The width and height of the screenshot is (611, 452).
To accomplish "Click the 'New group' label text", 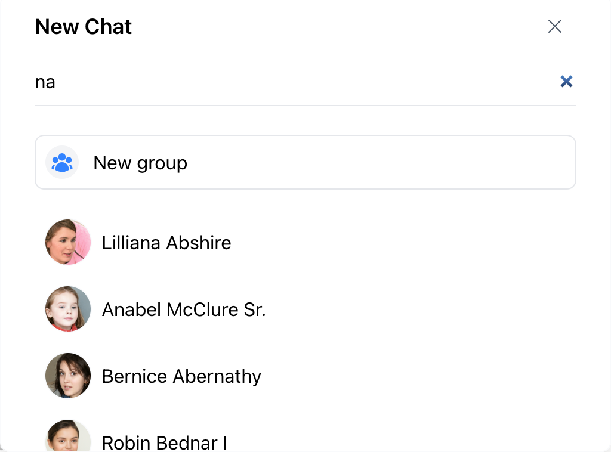I will [x=140, y=163].
